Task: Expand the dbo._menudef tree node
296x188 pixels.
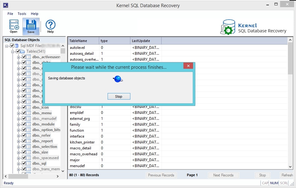Action: [x=18, y=119]
